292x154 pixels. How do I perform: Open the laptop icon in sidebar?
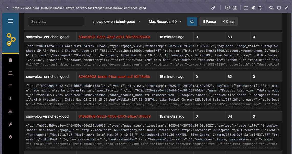click(x=10, y=73)
